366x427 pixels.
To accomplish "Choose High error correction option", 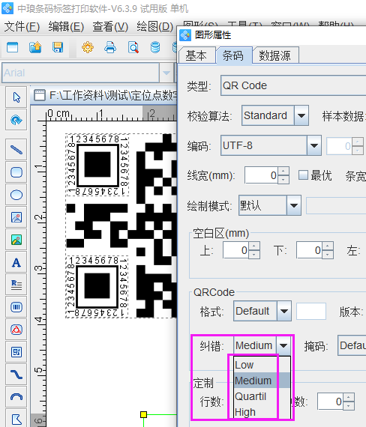I will click(x=262, y=412).
